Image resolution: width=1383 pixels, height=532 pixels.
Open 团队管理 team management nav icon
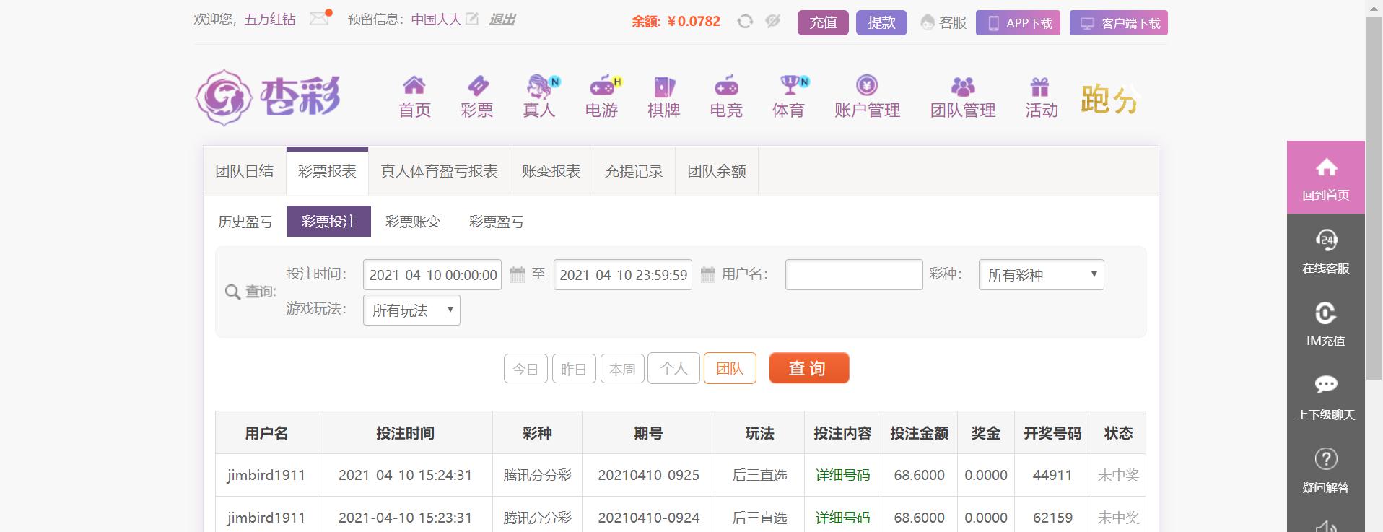(963, 97)
